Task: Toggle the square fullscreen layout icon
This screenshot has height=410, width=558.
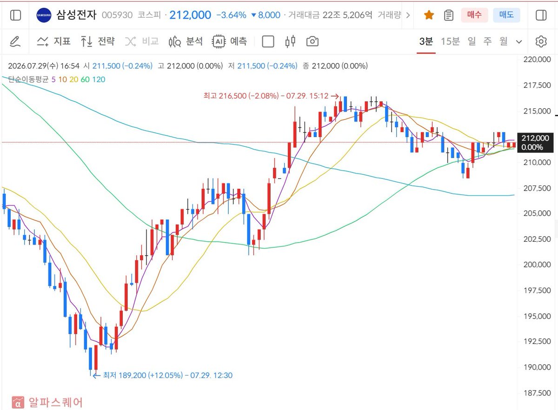Action: click(x=268, y=42)
